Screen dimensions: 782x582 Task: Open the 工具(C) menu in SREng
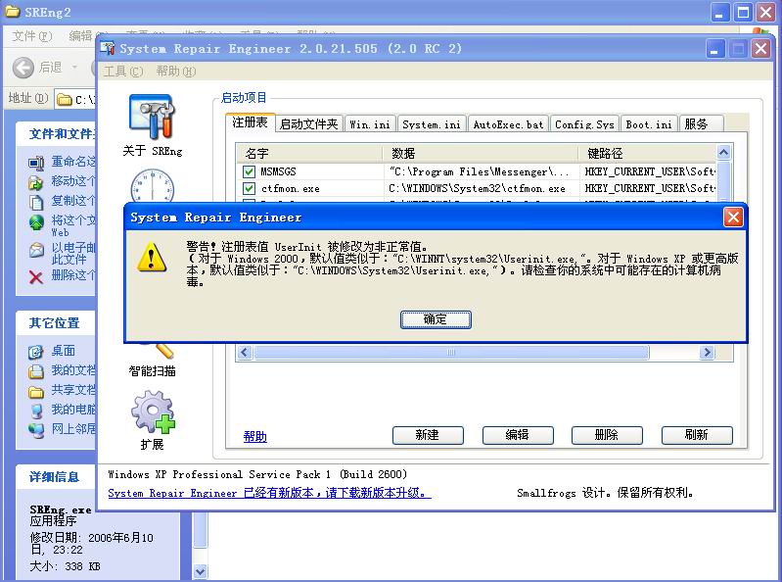pos(123,72)
